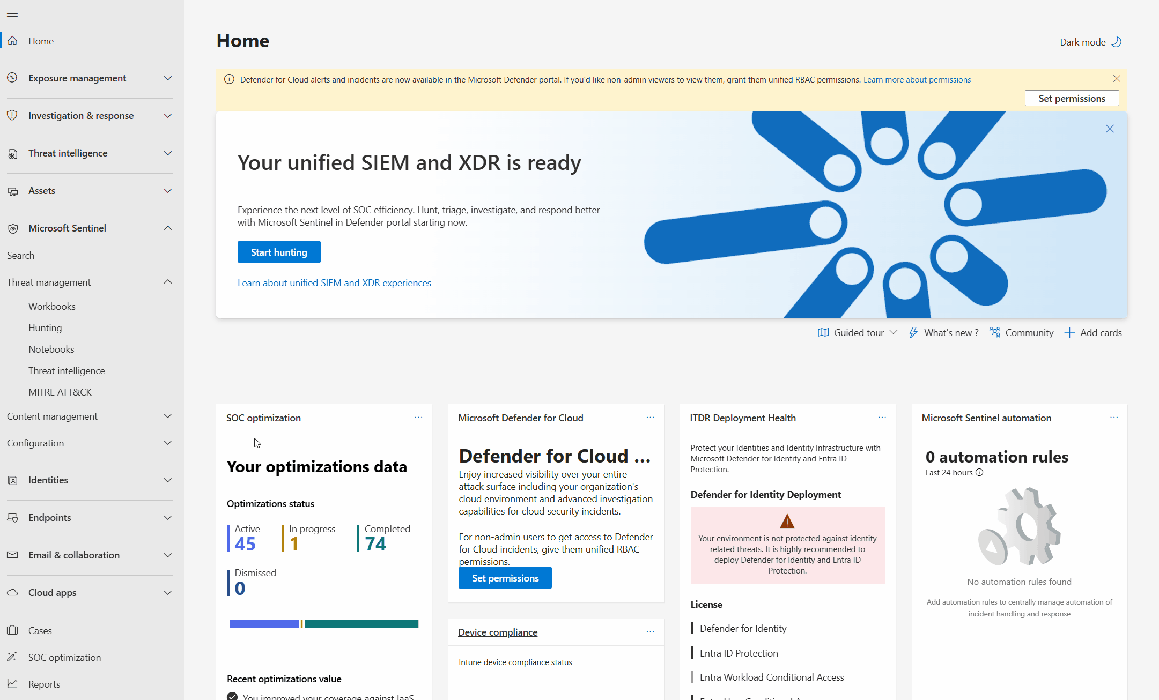Image resolution: width=1159 pixels, height=700 pixels.
Task: Open the hamburger navigation menu
Action: [x=12, y=13]
